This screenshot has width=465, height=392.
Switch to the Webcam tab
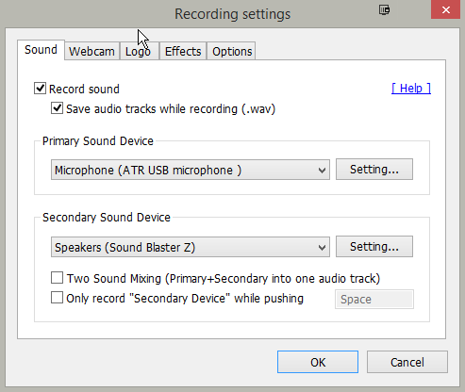click(91, 51)
